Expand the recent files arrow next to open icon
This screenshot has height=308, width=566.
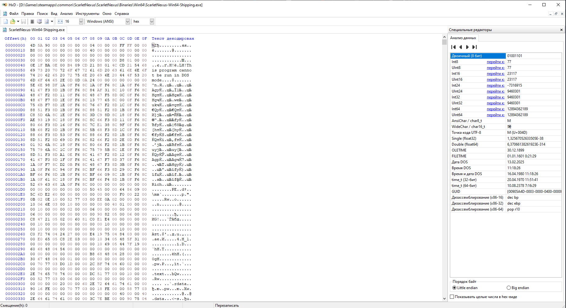point(18,21)
